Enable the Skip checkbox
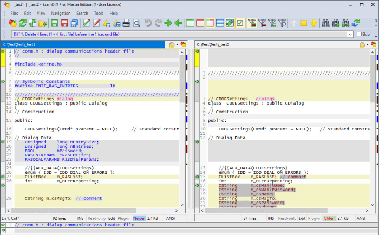The width and height of the screenshot is (379, 235). (359, 34)
